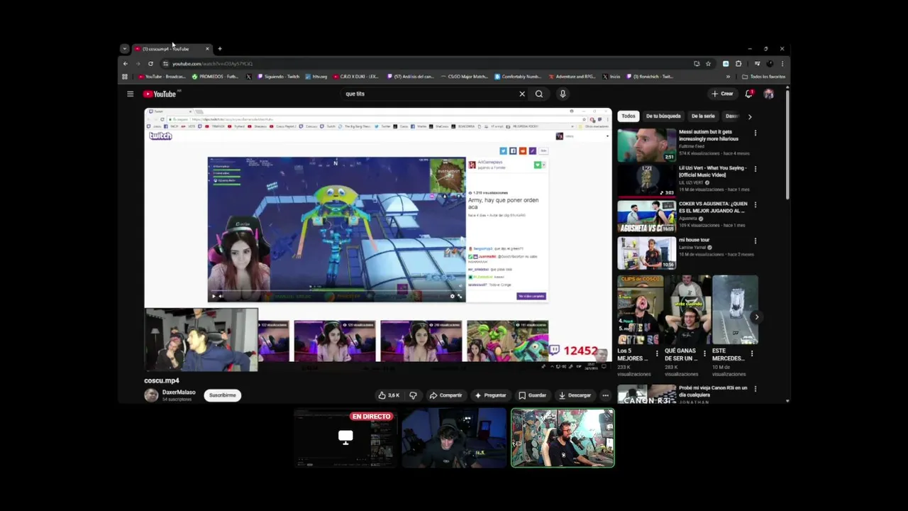
Task: Open options for Messi autism video
Action: [x=755, y=133]
